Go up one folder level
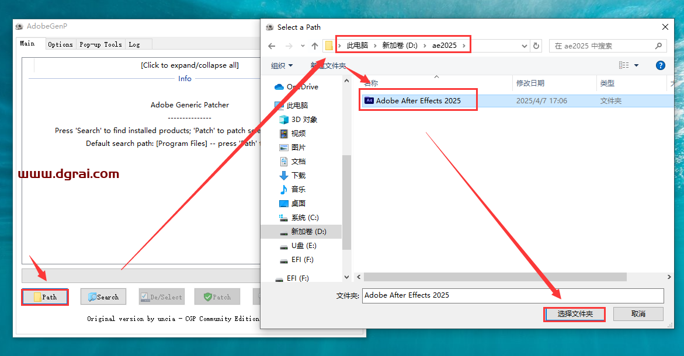The height and width of the screenshot is (356, 684). pyautogui.click(x=315, y=46)
